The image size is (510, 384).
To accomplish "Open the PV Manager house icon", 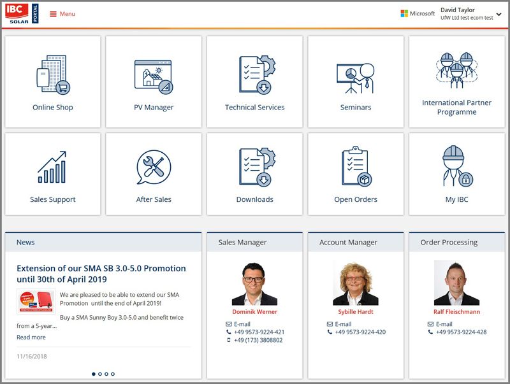I will [x=154, y=76].
